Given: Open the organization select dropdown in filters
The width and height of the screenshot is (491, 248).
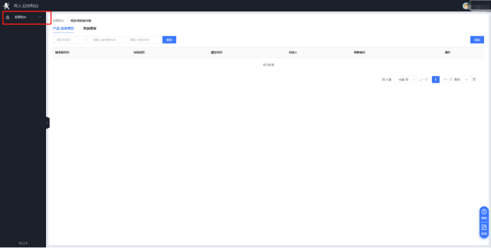Looking at the screenshot, I should [x=70, y=40].
